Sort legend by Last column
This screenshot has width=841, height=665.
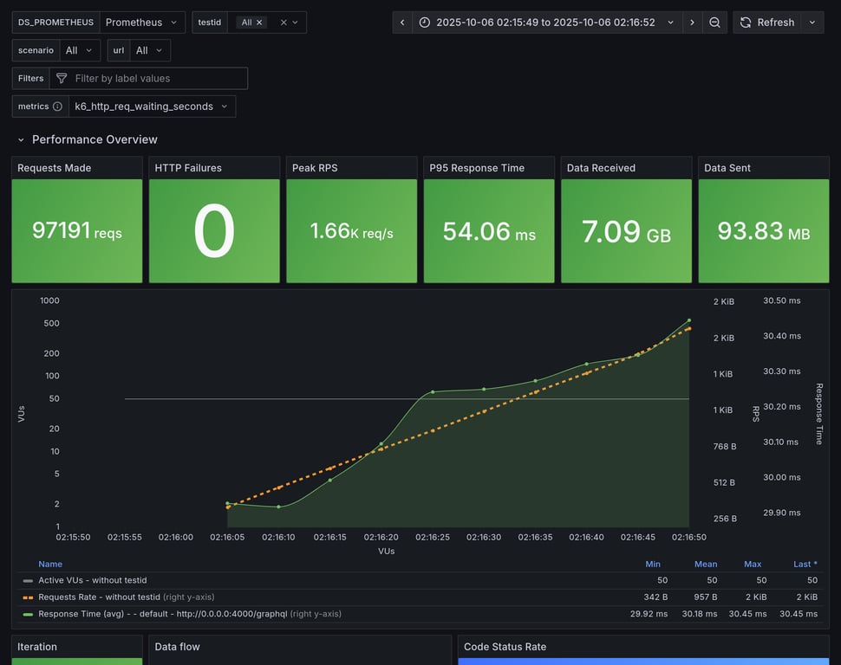[x=805, y=564]
